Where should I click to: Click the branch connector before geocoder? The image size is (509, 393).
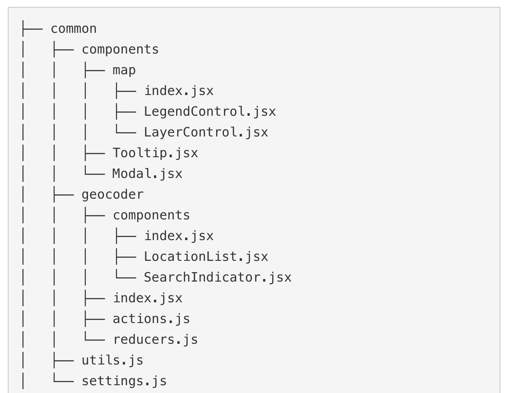pyautogui.click(x=63, y=194)
